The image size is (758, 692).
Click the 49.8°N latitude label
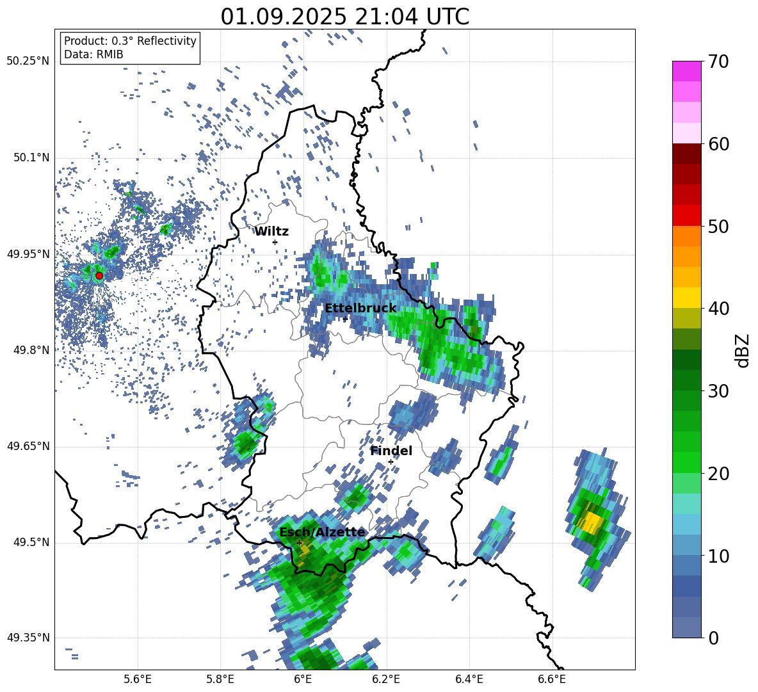pyautogui.click(x=31, y=350)
